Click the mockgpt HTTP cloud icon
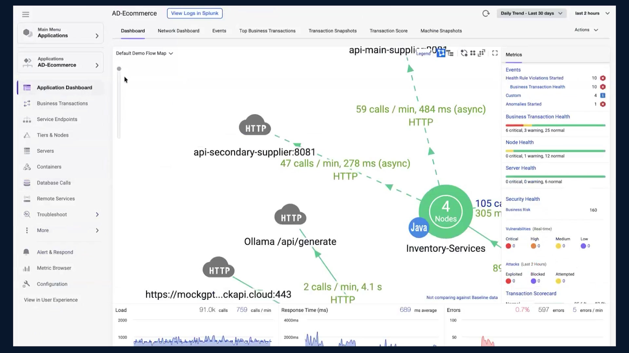Screen dimensions: 629x353 [219, 267]
